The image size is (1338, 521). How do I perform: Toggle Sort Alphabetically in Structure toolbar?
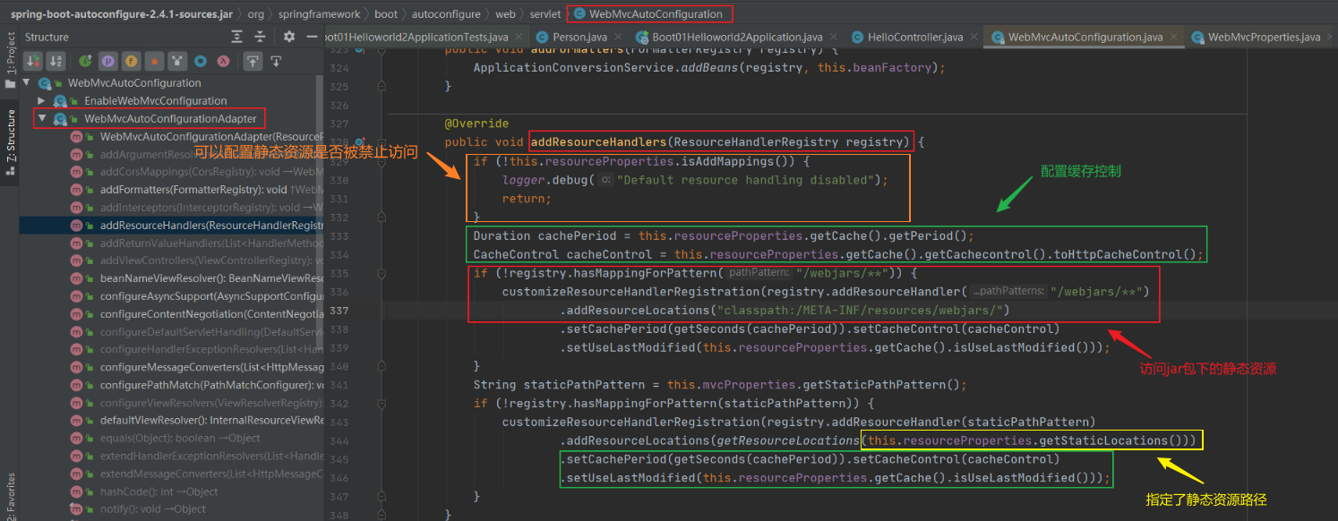click(x=56, y=61)
